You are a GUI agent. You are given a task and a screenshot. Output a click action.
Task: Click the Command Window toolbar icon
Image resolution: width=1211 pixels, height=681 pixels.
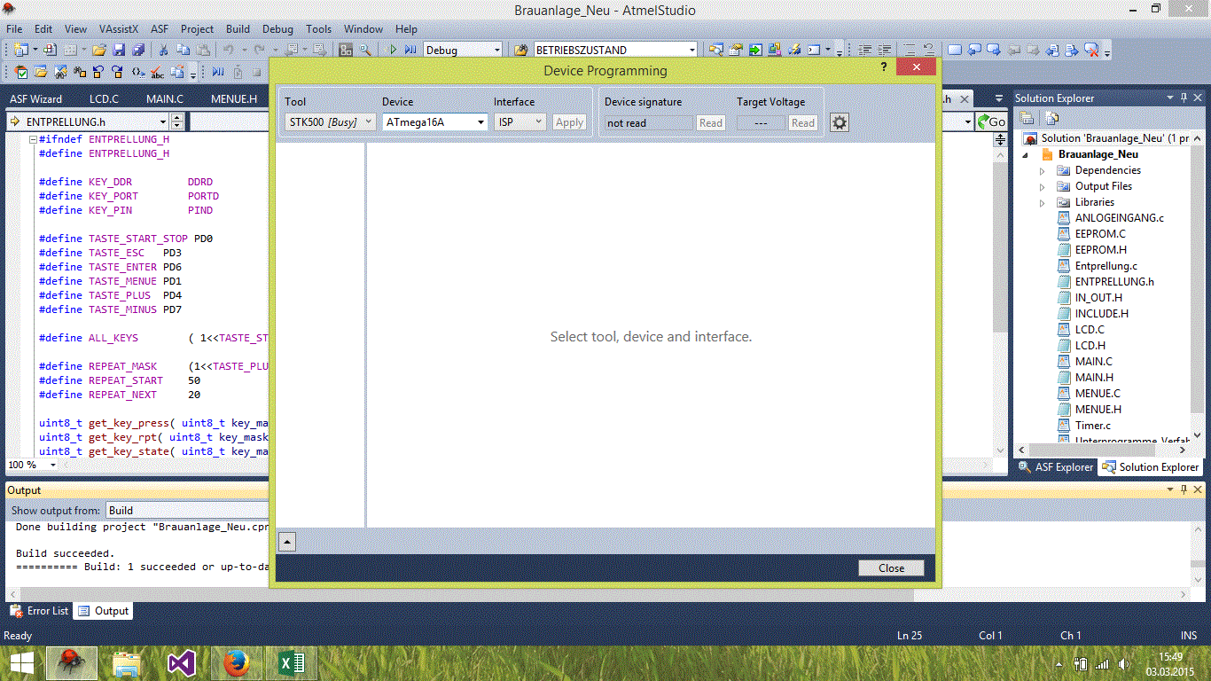814,50
